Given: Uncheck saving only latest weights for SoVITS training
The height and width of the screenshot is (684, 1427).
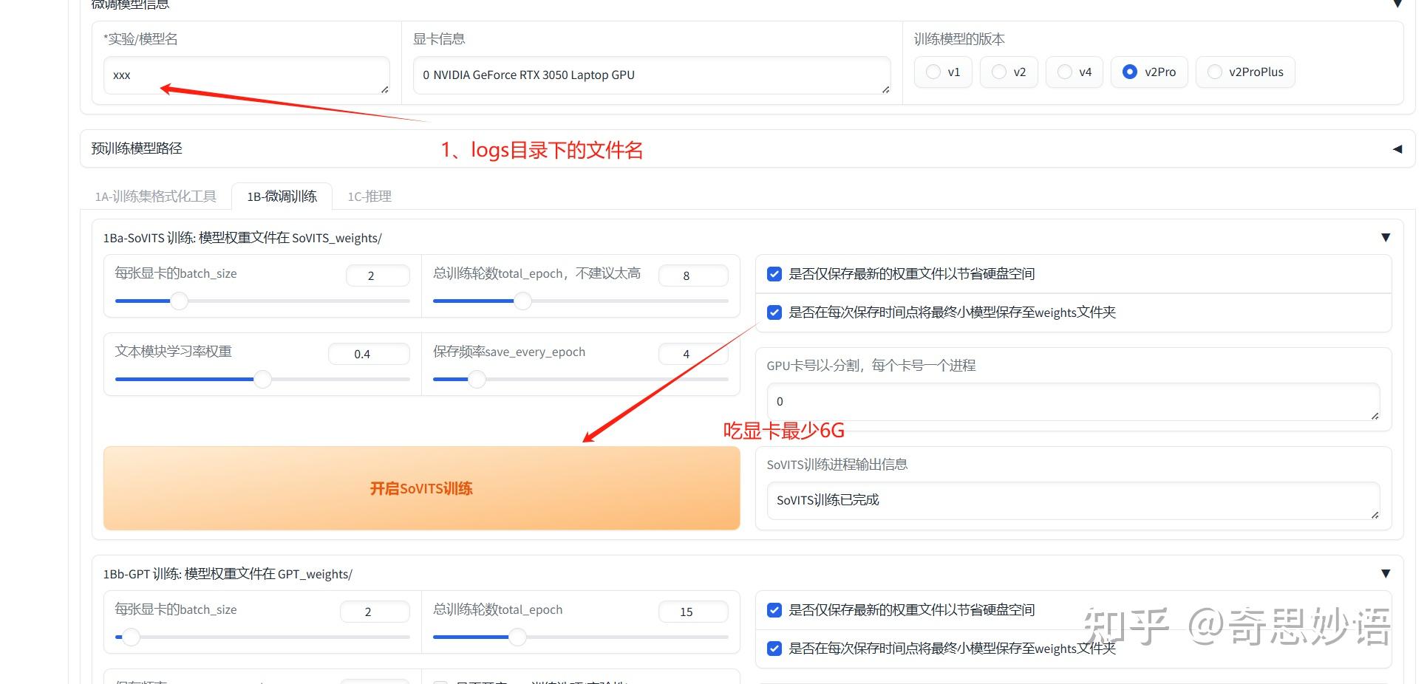Looking at the screenshot, I should (774, 274).
